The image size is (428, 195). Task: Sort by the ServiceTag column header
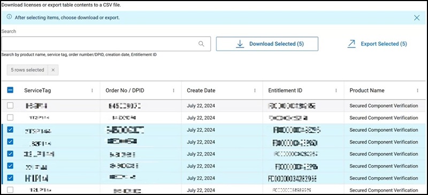click(37, 91)
